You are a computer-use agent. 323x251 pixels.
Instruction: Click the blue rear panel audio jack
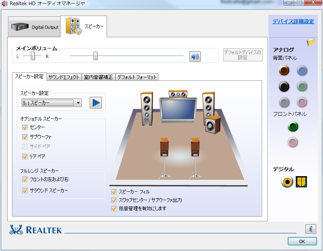(302, 71)
